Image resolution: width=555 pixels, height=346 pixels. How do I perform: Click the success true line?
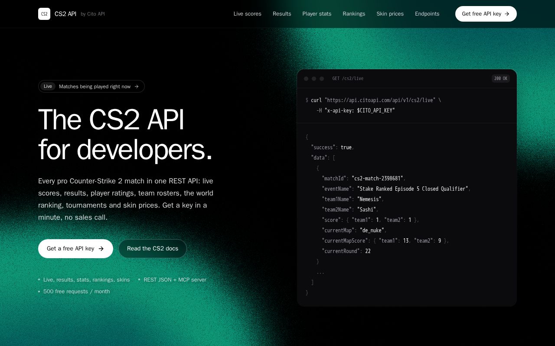coord(333,147)
